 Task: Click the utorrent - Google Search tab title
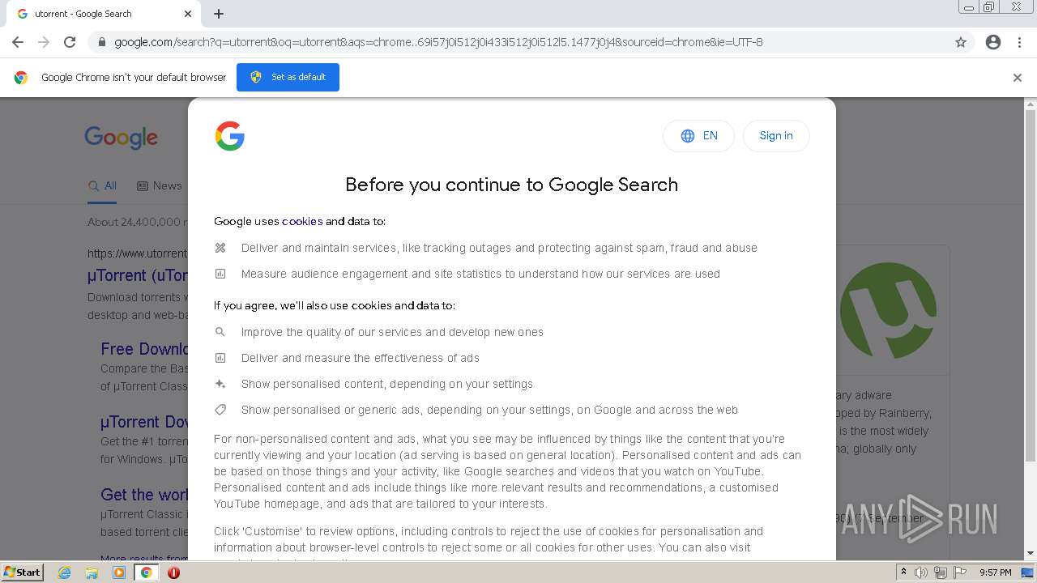coord(83,14)
